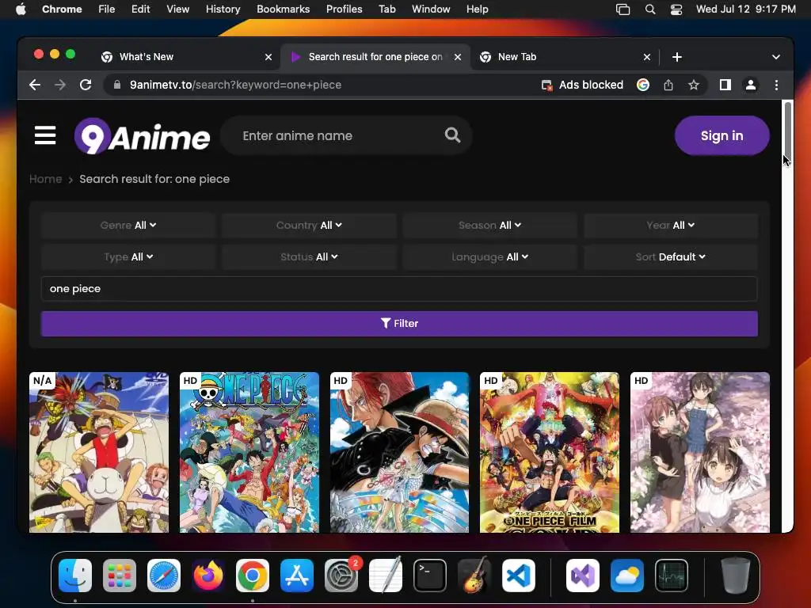Open App Store from the dock
Screen dimensions: 811x608
tap(297, 576)
